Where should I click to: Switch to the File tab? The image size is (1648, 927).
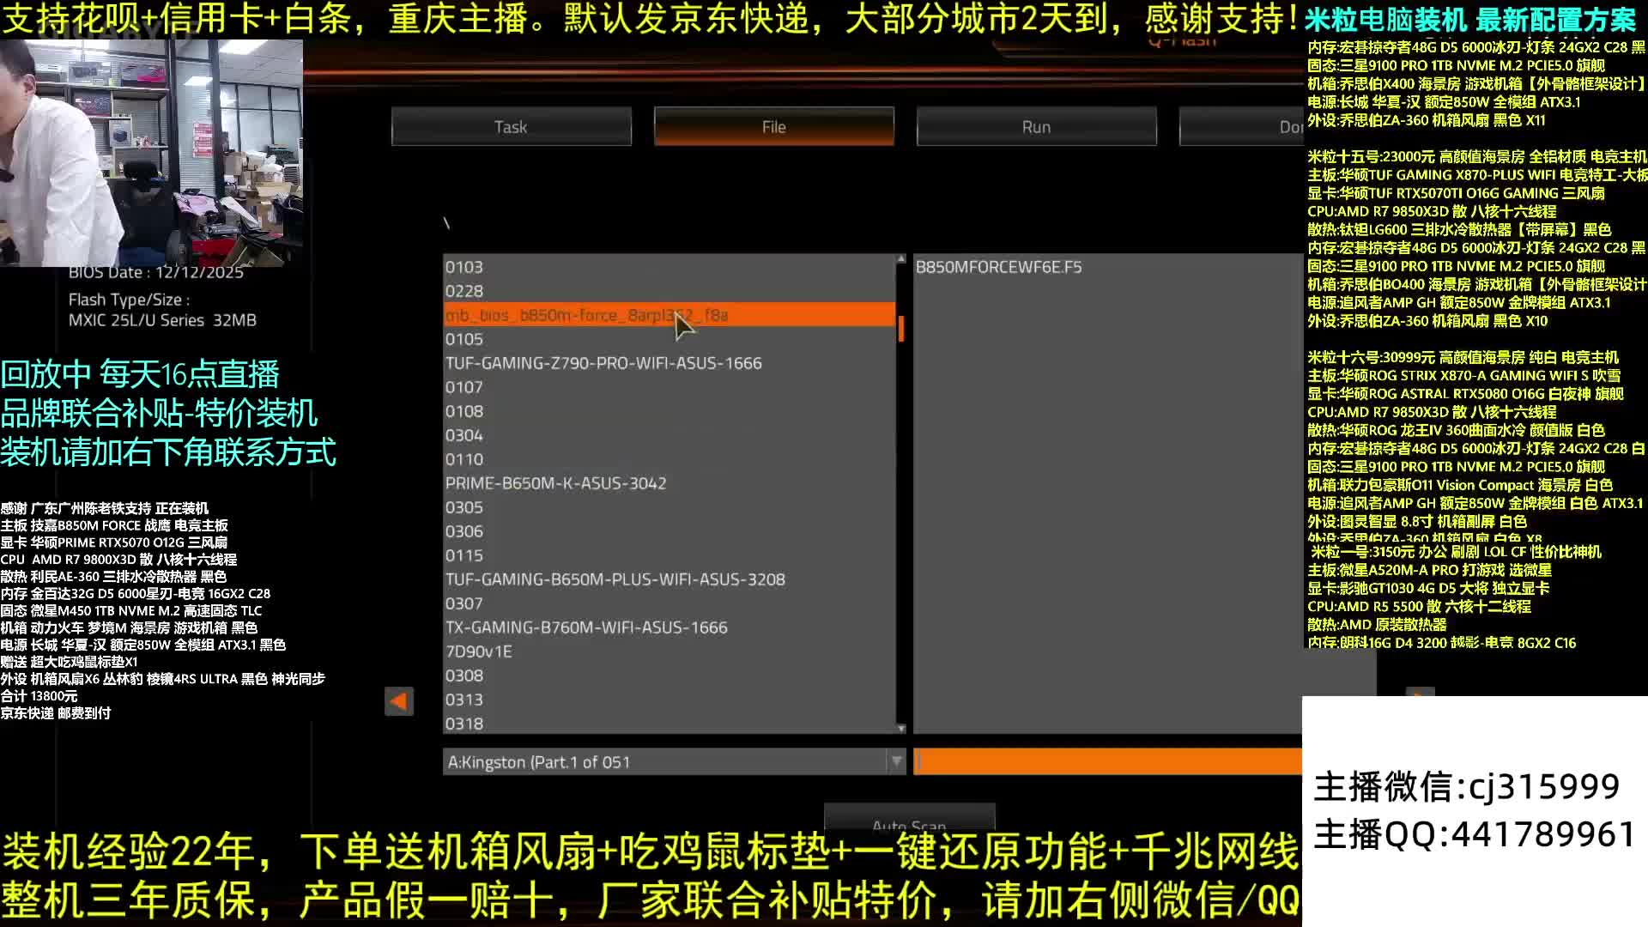[x=773, y=127]
